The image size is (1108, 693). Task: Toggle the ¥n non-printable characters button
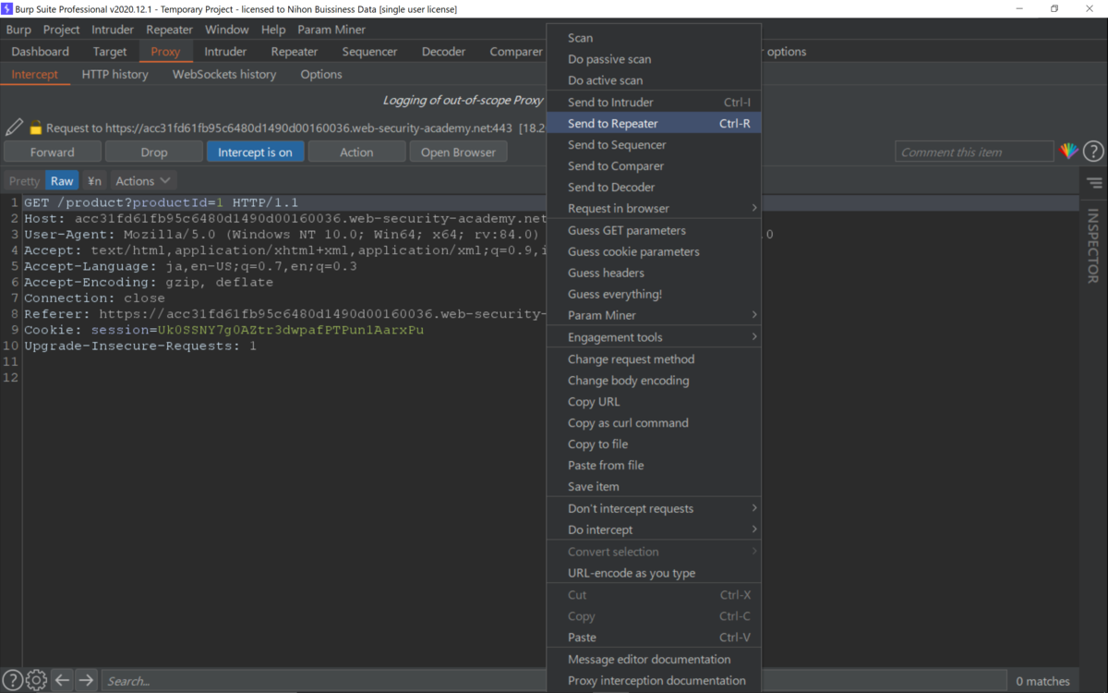94,181
